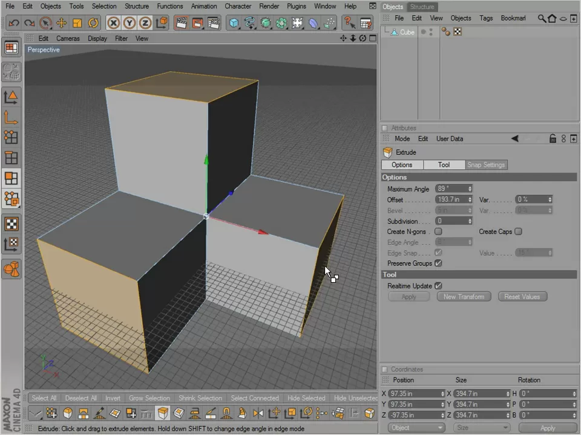The height and width of the screenshot is (435, 581).
Task: Toggle Cube visibility dots
Action: click(430, 32)
